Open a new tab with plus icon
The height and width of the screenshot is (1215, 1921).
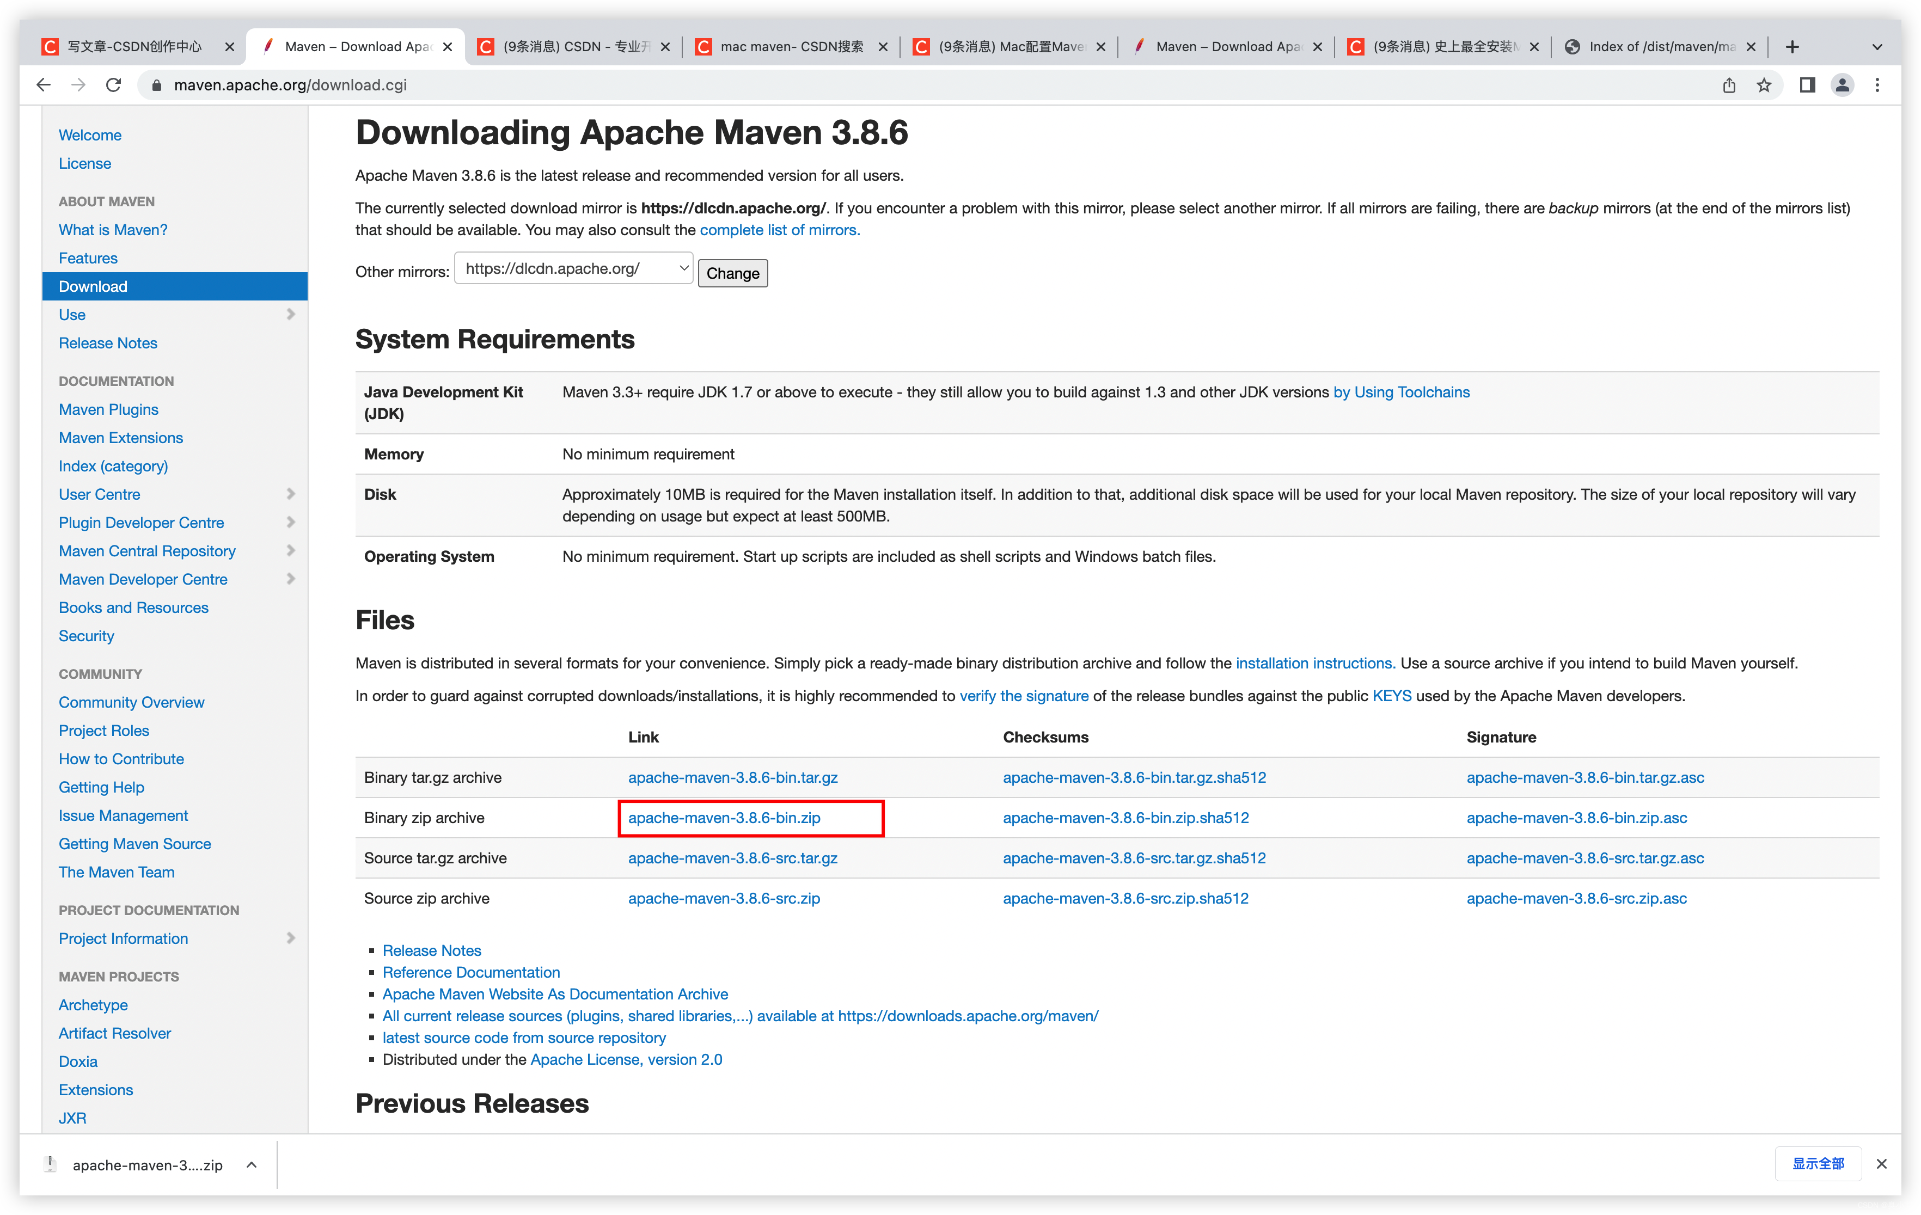pos(1792,47)
